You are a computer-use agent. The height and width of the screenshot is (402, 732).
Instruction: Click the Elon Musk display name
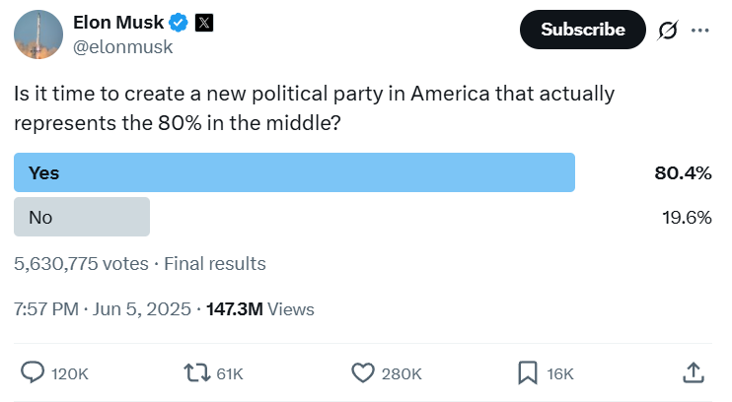coord(118,23)
